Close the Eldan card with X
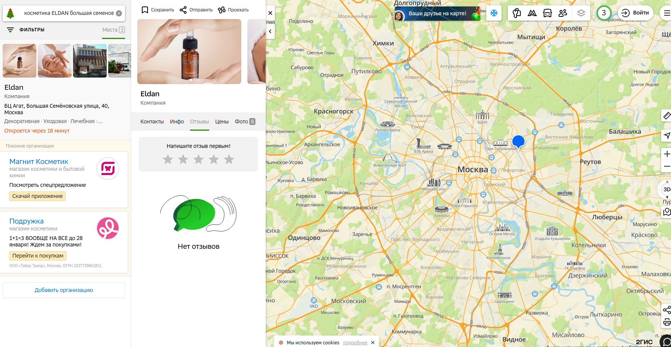This screenshot has width=671, height=347. pyautogui.click(x=270, y=13)
